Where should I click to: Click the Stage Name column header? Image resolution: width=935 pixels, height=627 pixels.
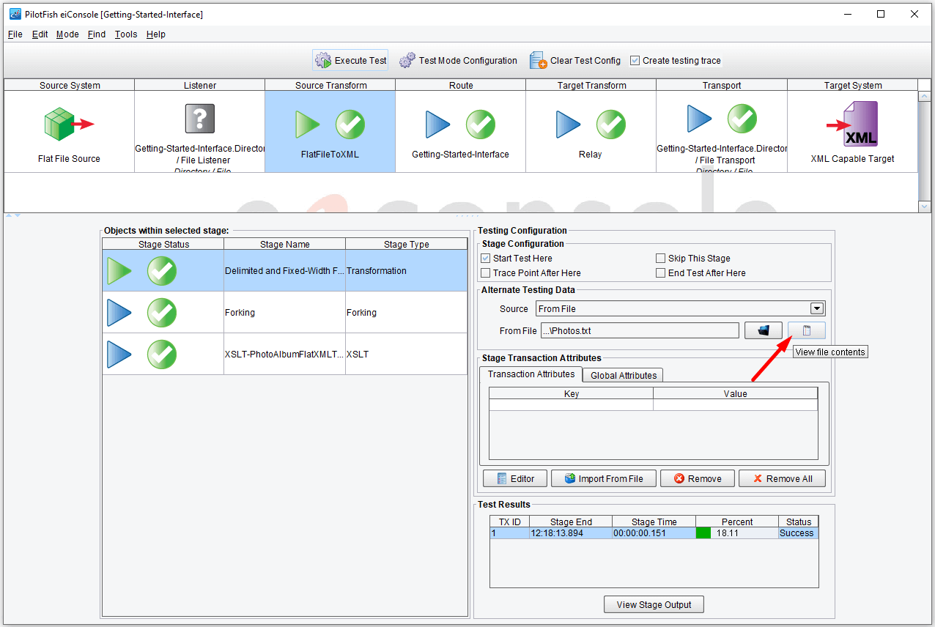tap(284, 245)
